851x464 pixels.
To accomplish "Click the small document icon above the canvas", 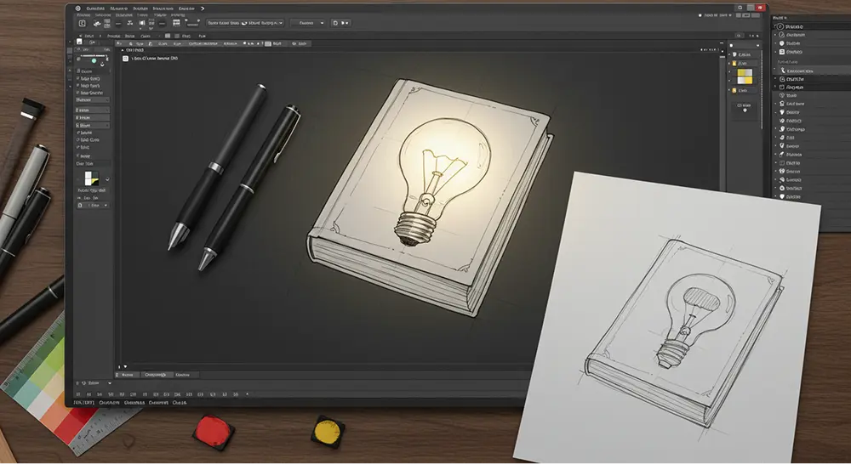I will [126, 59].
